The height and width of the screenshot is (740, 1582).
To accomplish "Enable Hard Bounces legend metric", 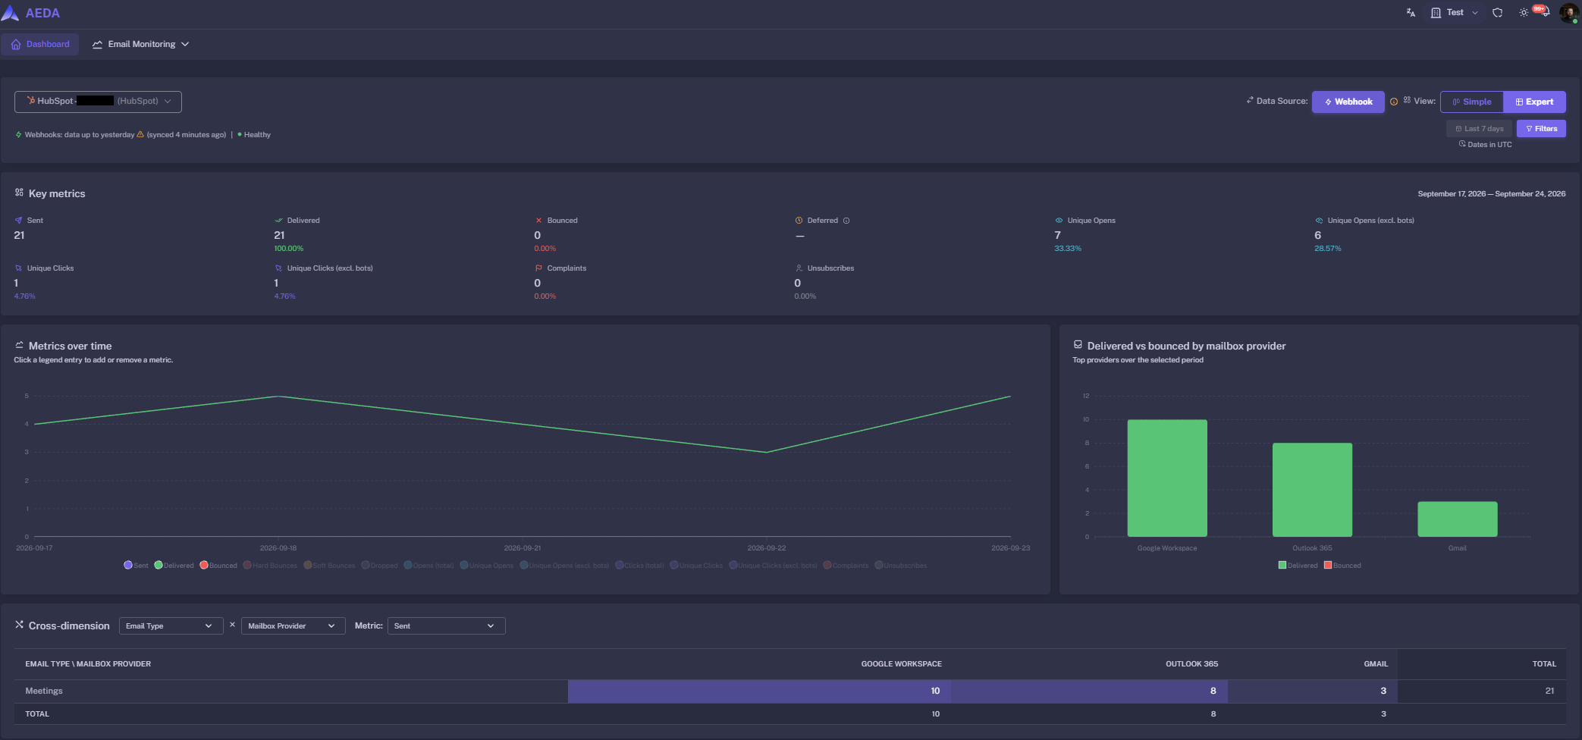I will click(270, 566).
